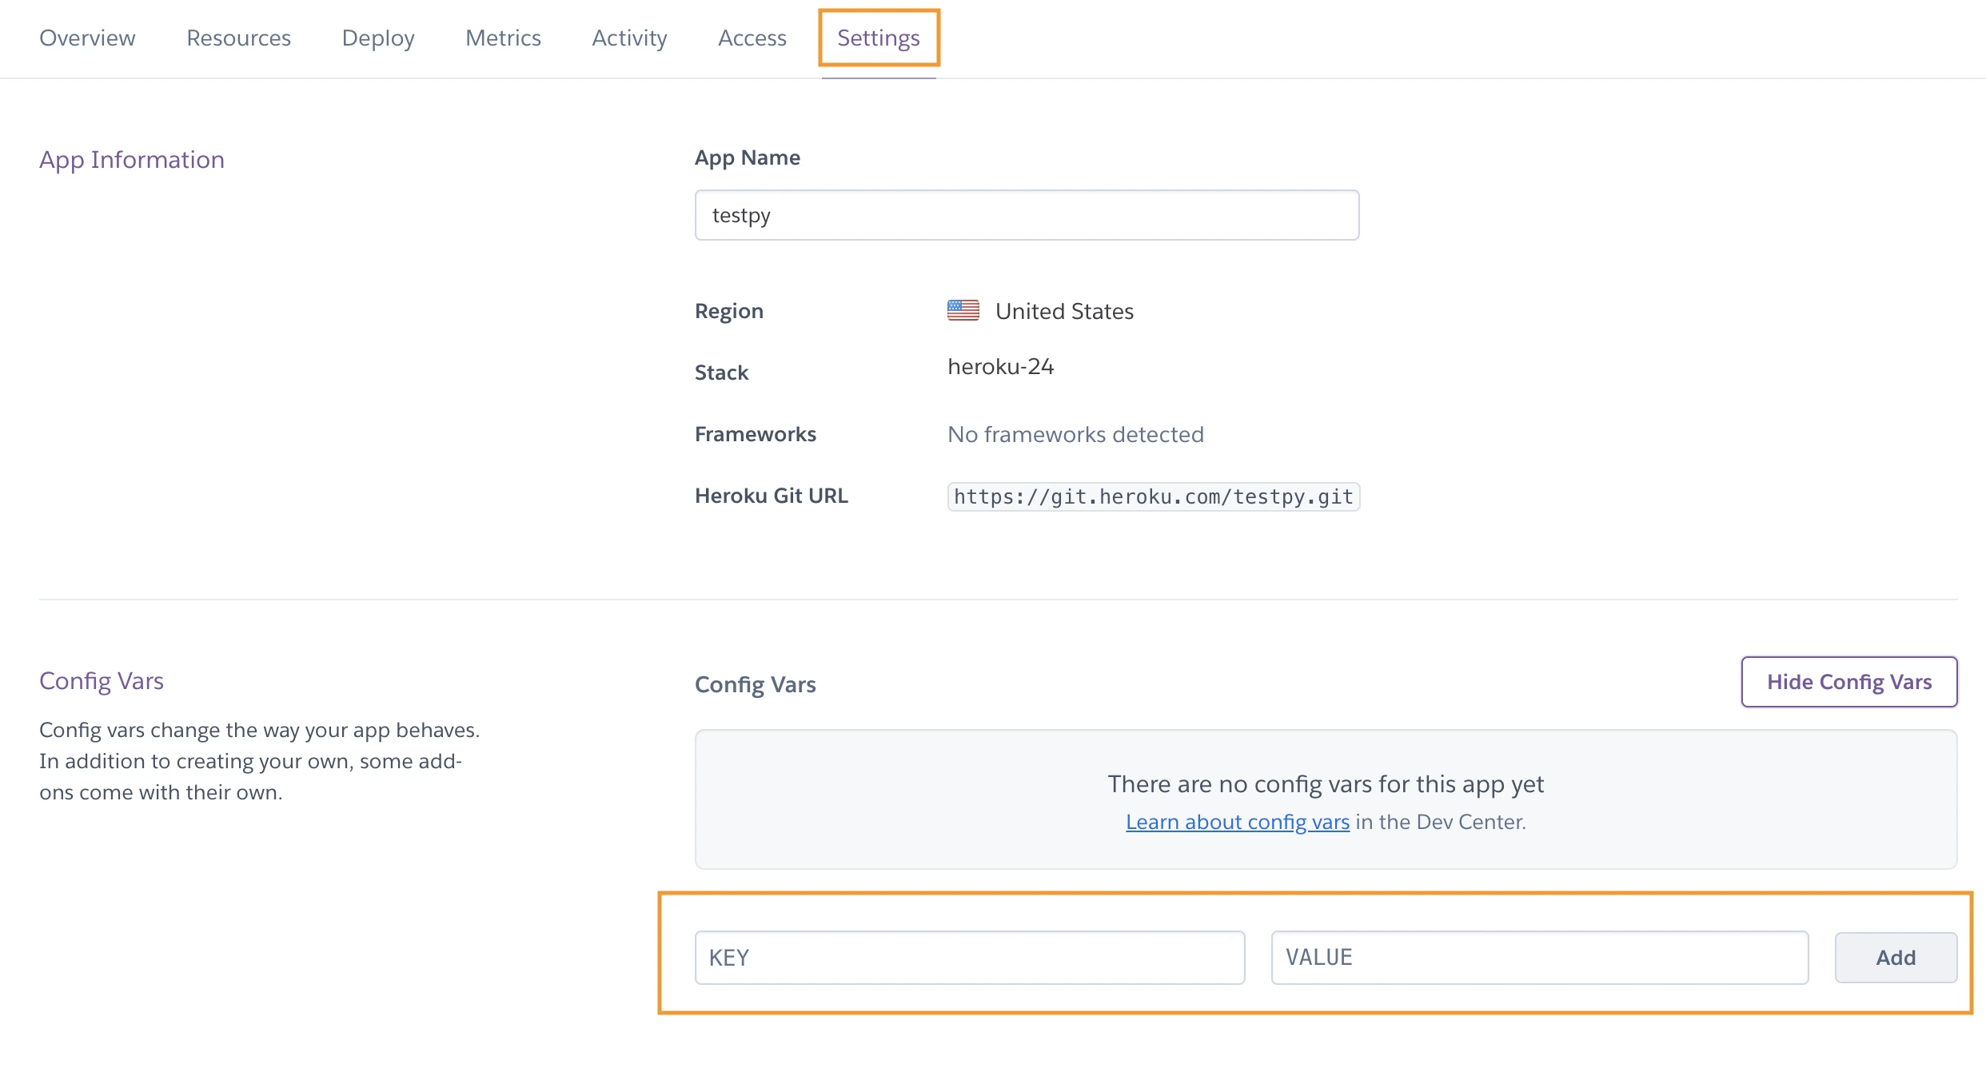Click the Settings tab

pos(878,38)
